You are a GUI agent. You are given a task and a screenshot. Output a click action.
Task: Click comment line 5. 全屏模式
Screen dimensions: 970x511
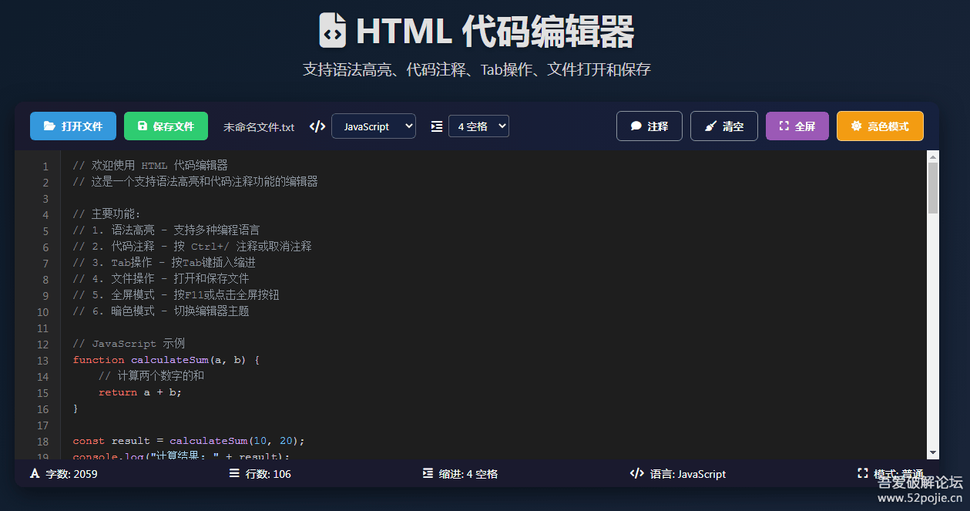(x=176, y=295)
